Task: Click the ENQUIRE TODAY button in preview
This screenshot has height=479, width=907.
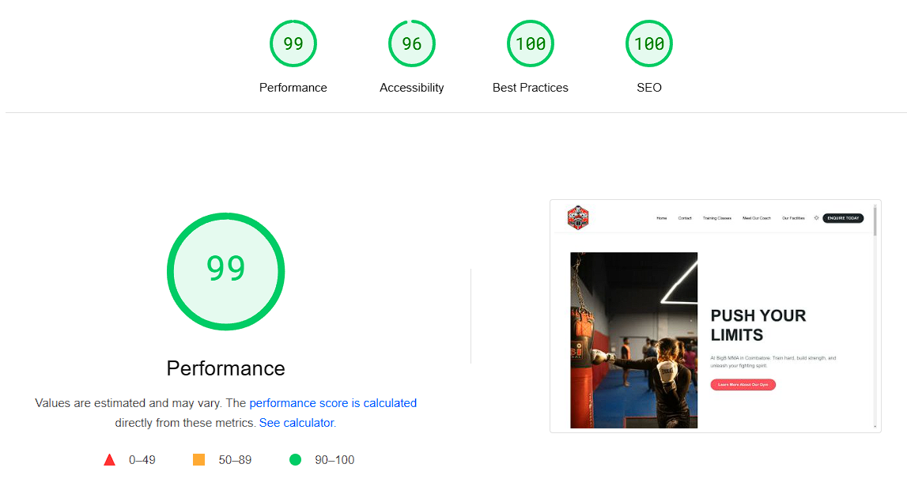Action: pyautogui.click(x=843, y=218)
